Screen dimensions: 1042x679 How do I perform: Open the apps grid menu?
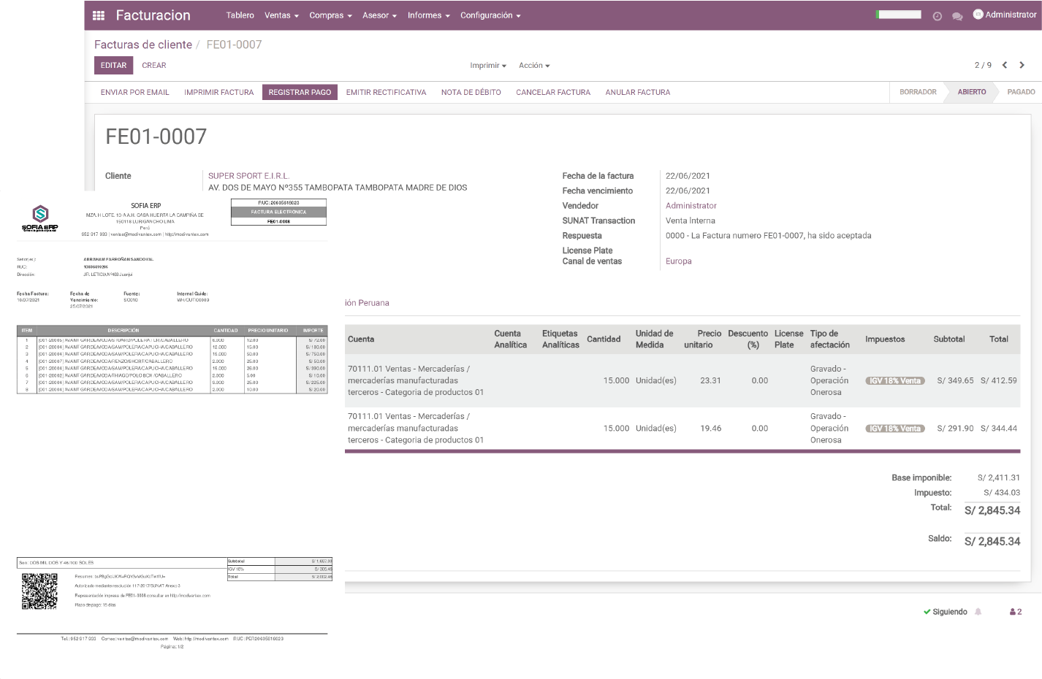[98, 15]
